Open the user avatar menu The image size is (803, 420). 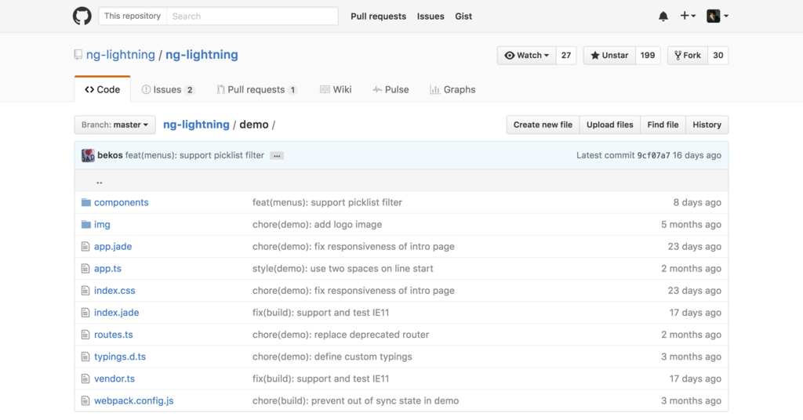point(718,16)
